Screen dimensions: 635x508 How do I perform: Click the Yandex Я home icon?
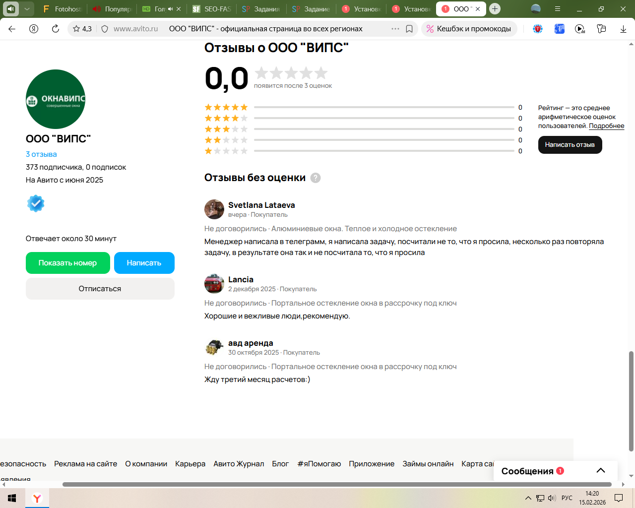click(34, 29)
